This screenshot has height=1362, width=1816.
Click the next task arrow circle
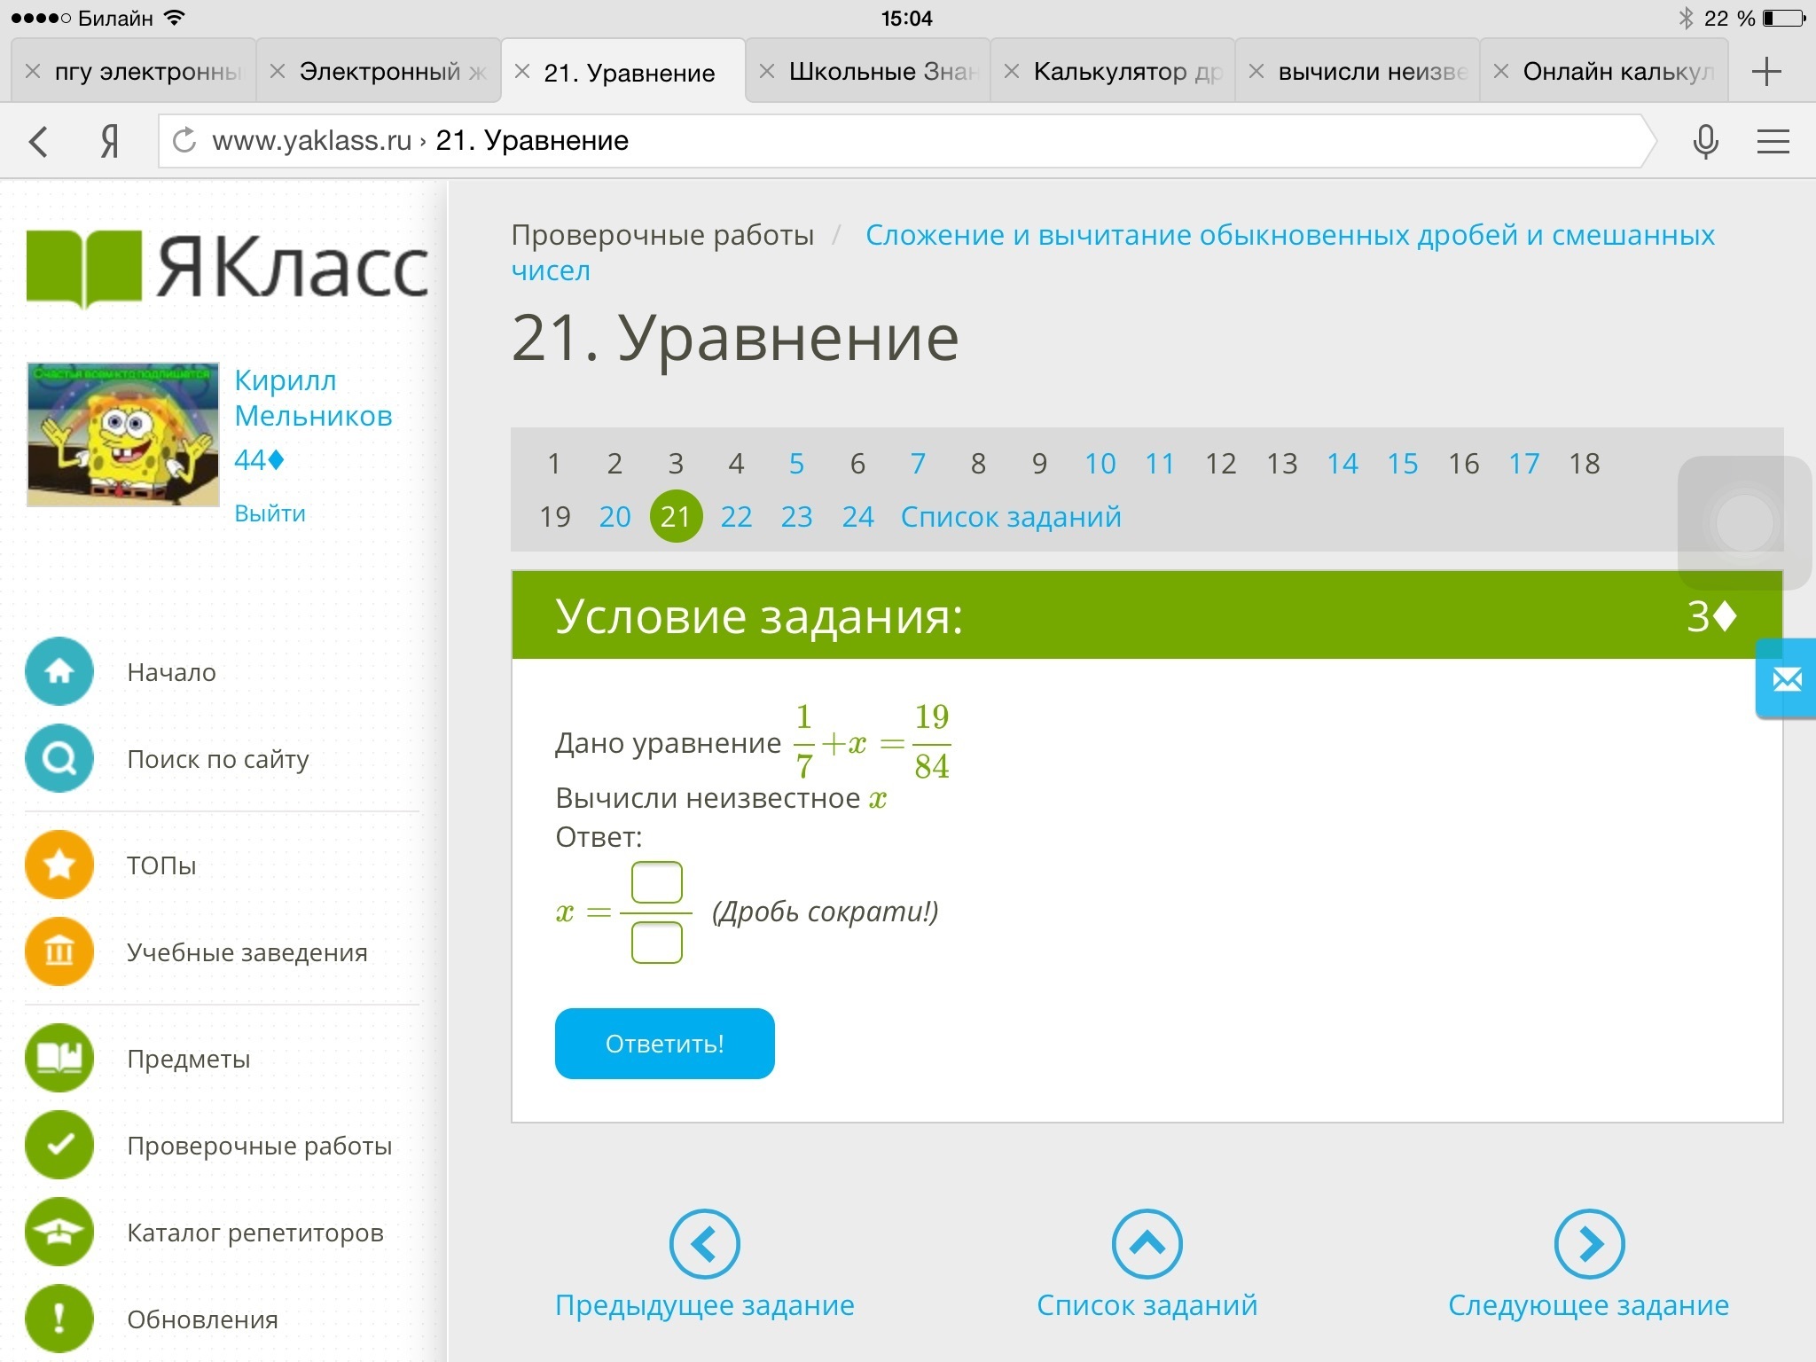click(1588, 1244)
